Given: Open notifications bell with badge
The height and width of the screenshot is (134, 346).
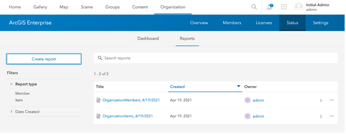Looking at the screenshot, I should pyautogui.click(x=270, y=7).
